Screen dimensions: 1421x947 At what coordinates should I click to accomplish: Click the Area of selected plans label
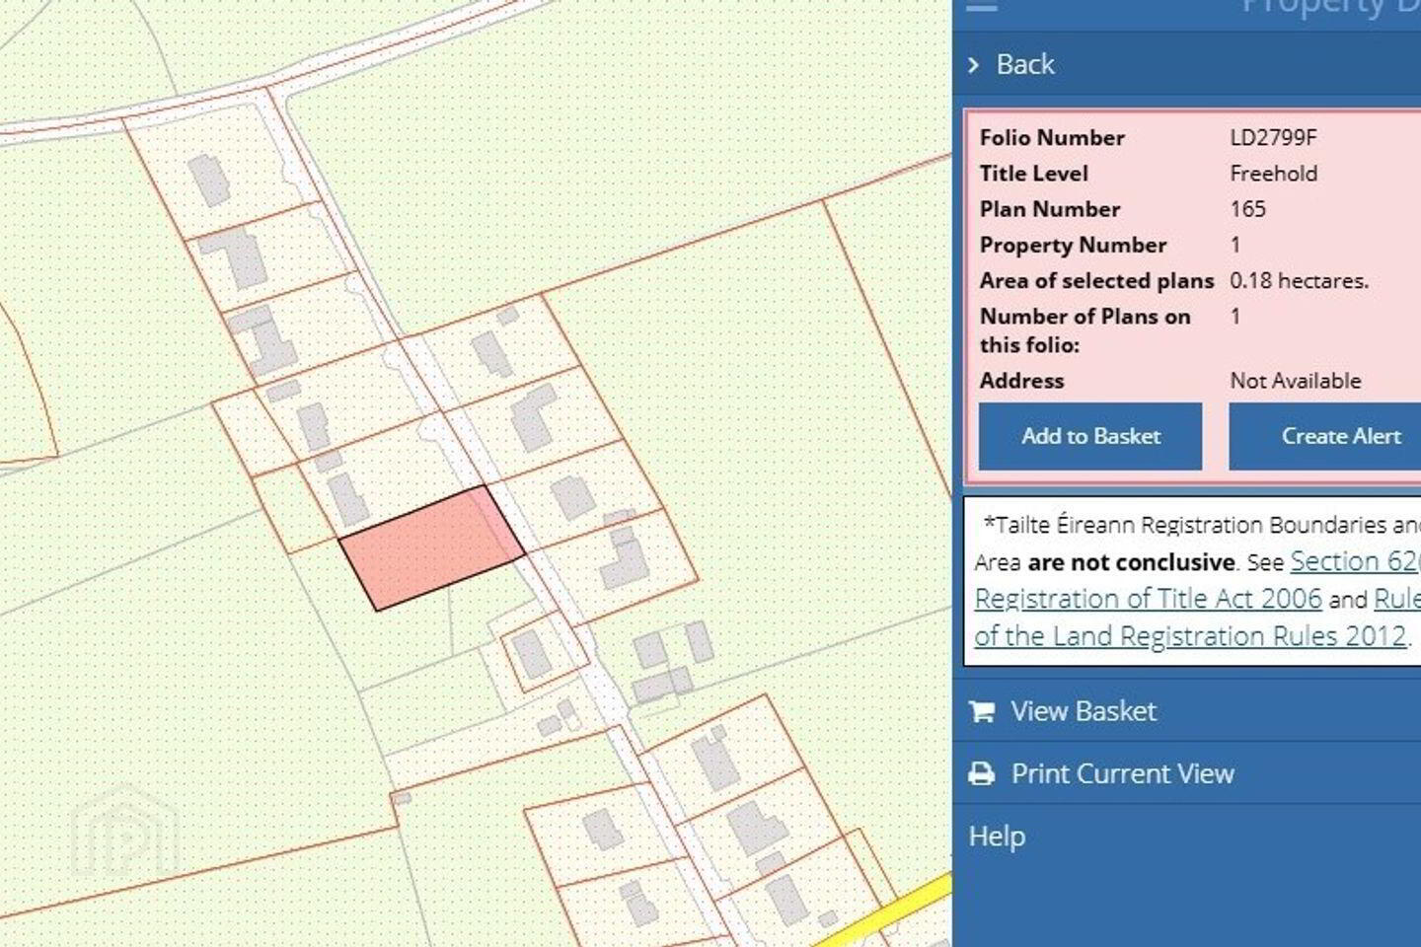pos(1096,280)
